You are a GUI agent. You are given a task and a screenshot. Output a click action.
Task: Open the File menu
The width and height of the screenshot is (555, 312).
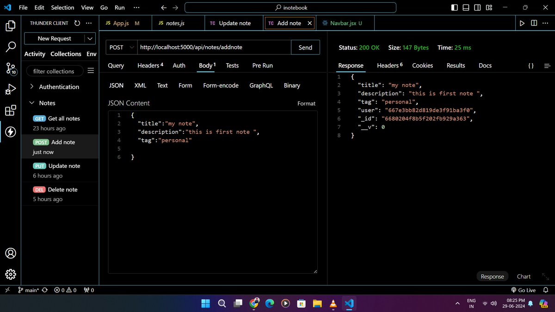click(x=23, y=7)
